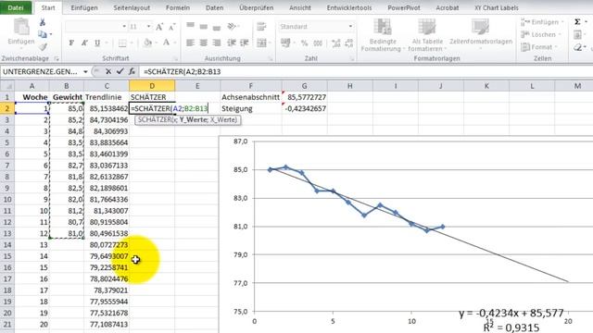Align cell content to top

pyautogui.click(x=190, y=26)
